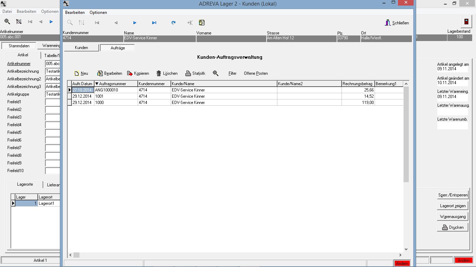Jump to last customer record
The height and width of the screenshot is (267, 476).
(x=154, y=23)
